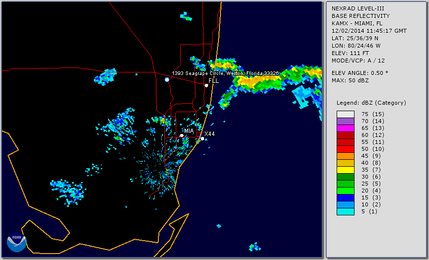429x260 pixels.
Task: Click the 5 (1) legend label
Action: coord(369,211)
